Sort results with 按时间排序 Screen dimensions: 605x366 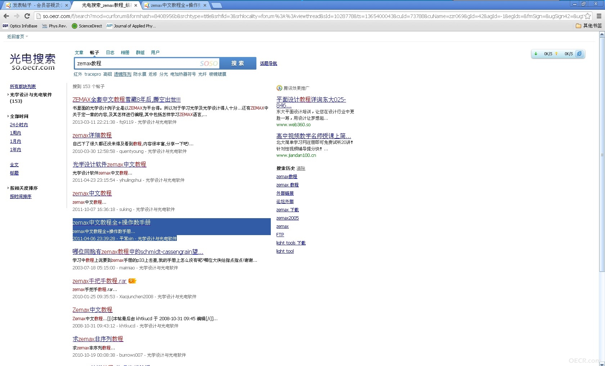21,197
